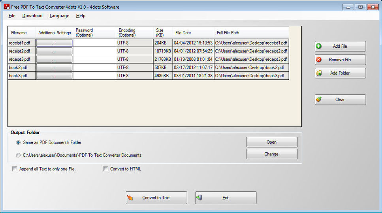
Task: Click the date 03/17/2012 11:07:17
Action: pyautogui.click(x=194, y=67)
